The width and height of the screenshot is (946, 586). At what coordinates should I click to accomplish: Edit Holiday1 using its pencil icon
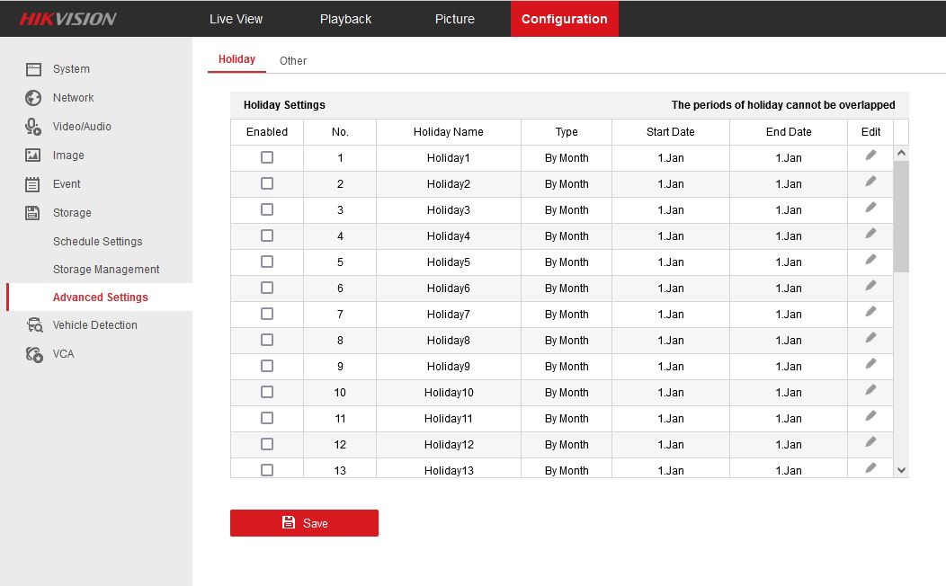870,156
